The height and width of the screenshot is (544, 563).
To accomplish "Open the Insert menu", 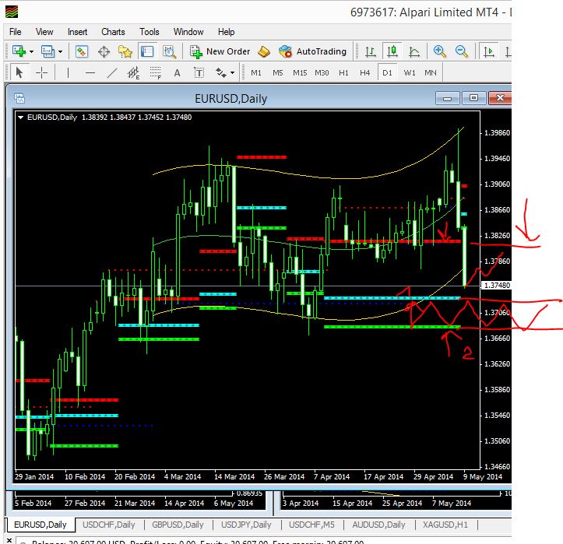I will [x=77, y=32].
